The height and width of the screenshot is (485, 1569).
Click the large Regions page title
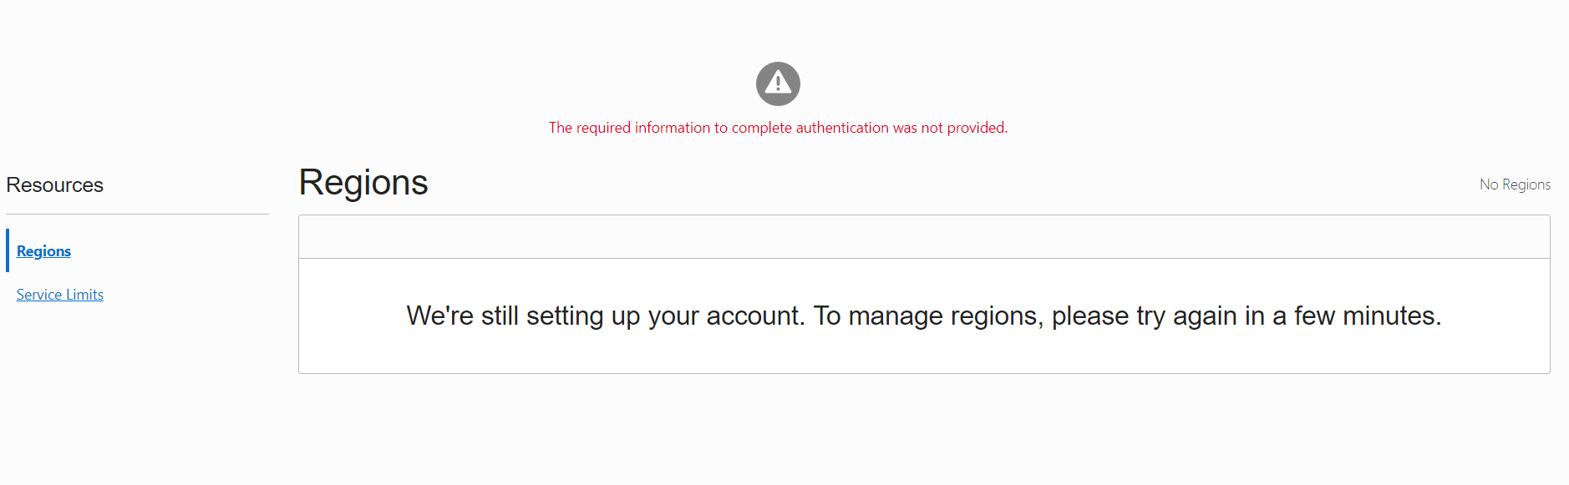[363, 183]
